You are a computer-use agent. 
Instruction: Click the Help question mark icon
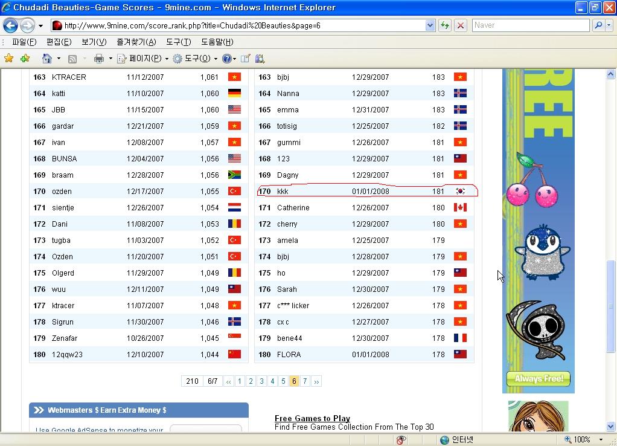point(226,59)
